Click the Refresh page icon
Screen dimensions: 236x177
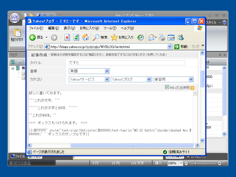[76, 37]
